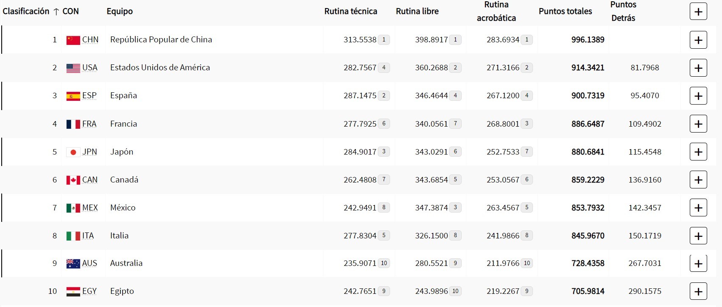Click the Puntos totales column header

click(x=565, y=11)
